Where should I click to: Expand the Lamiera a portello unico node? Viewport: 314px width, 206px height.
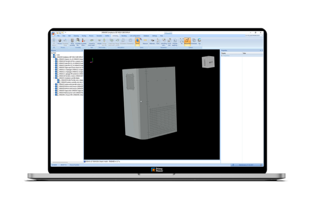click(x=56, y=82)
